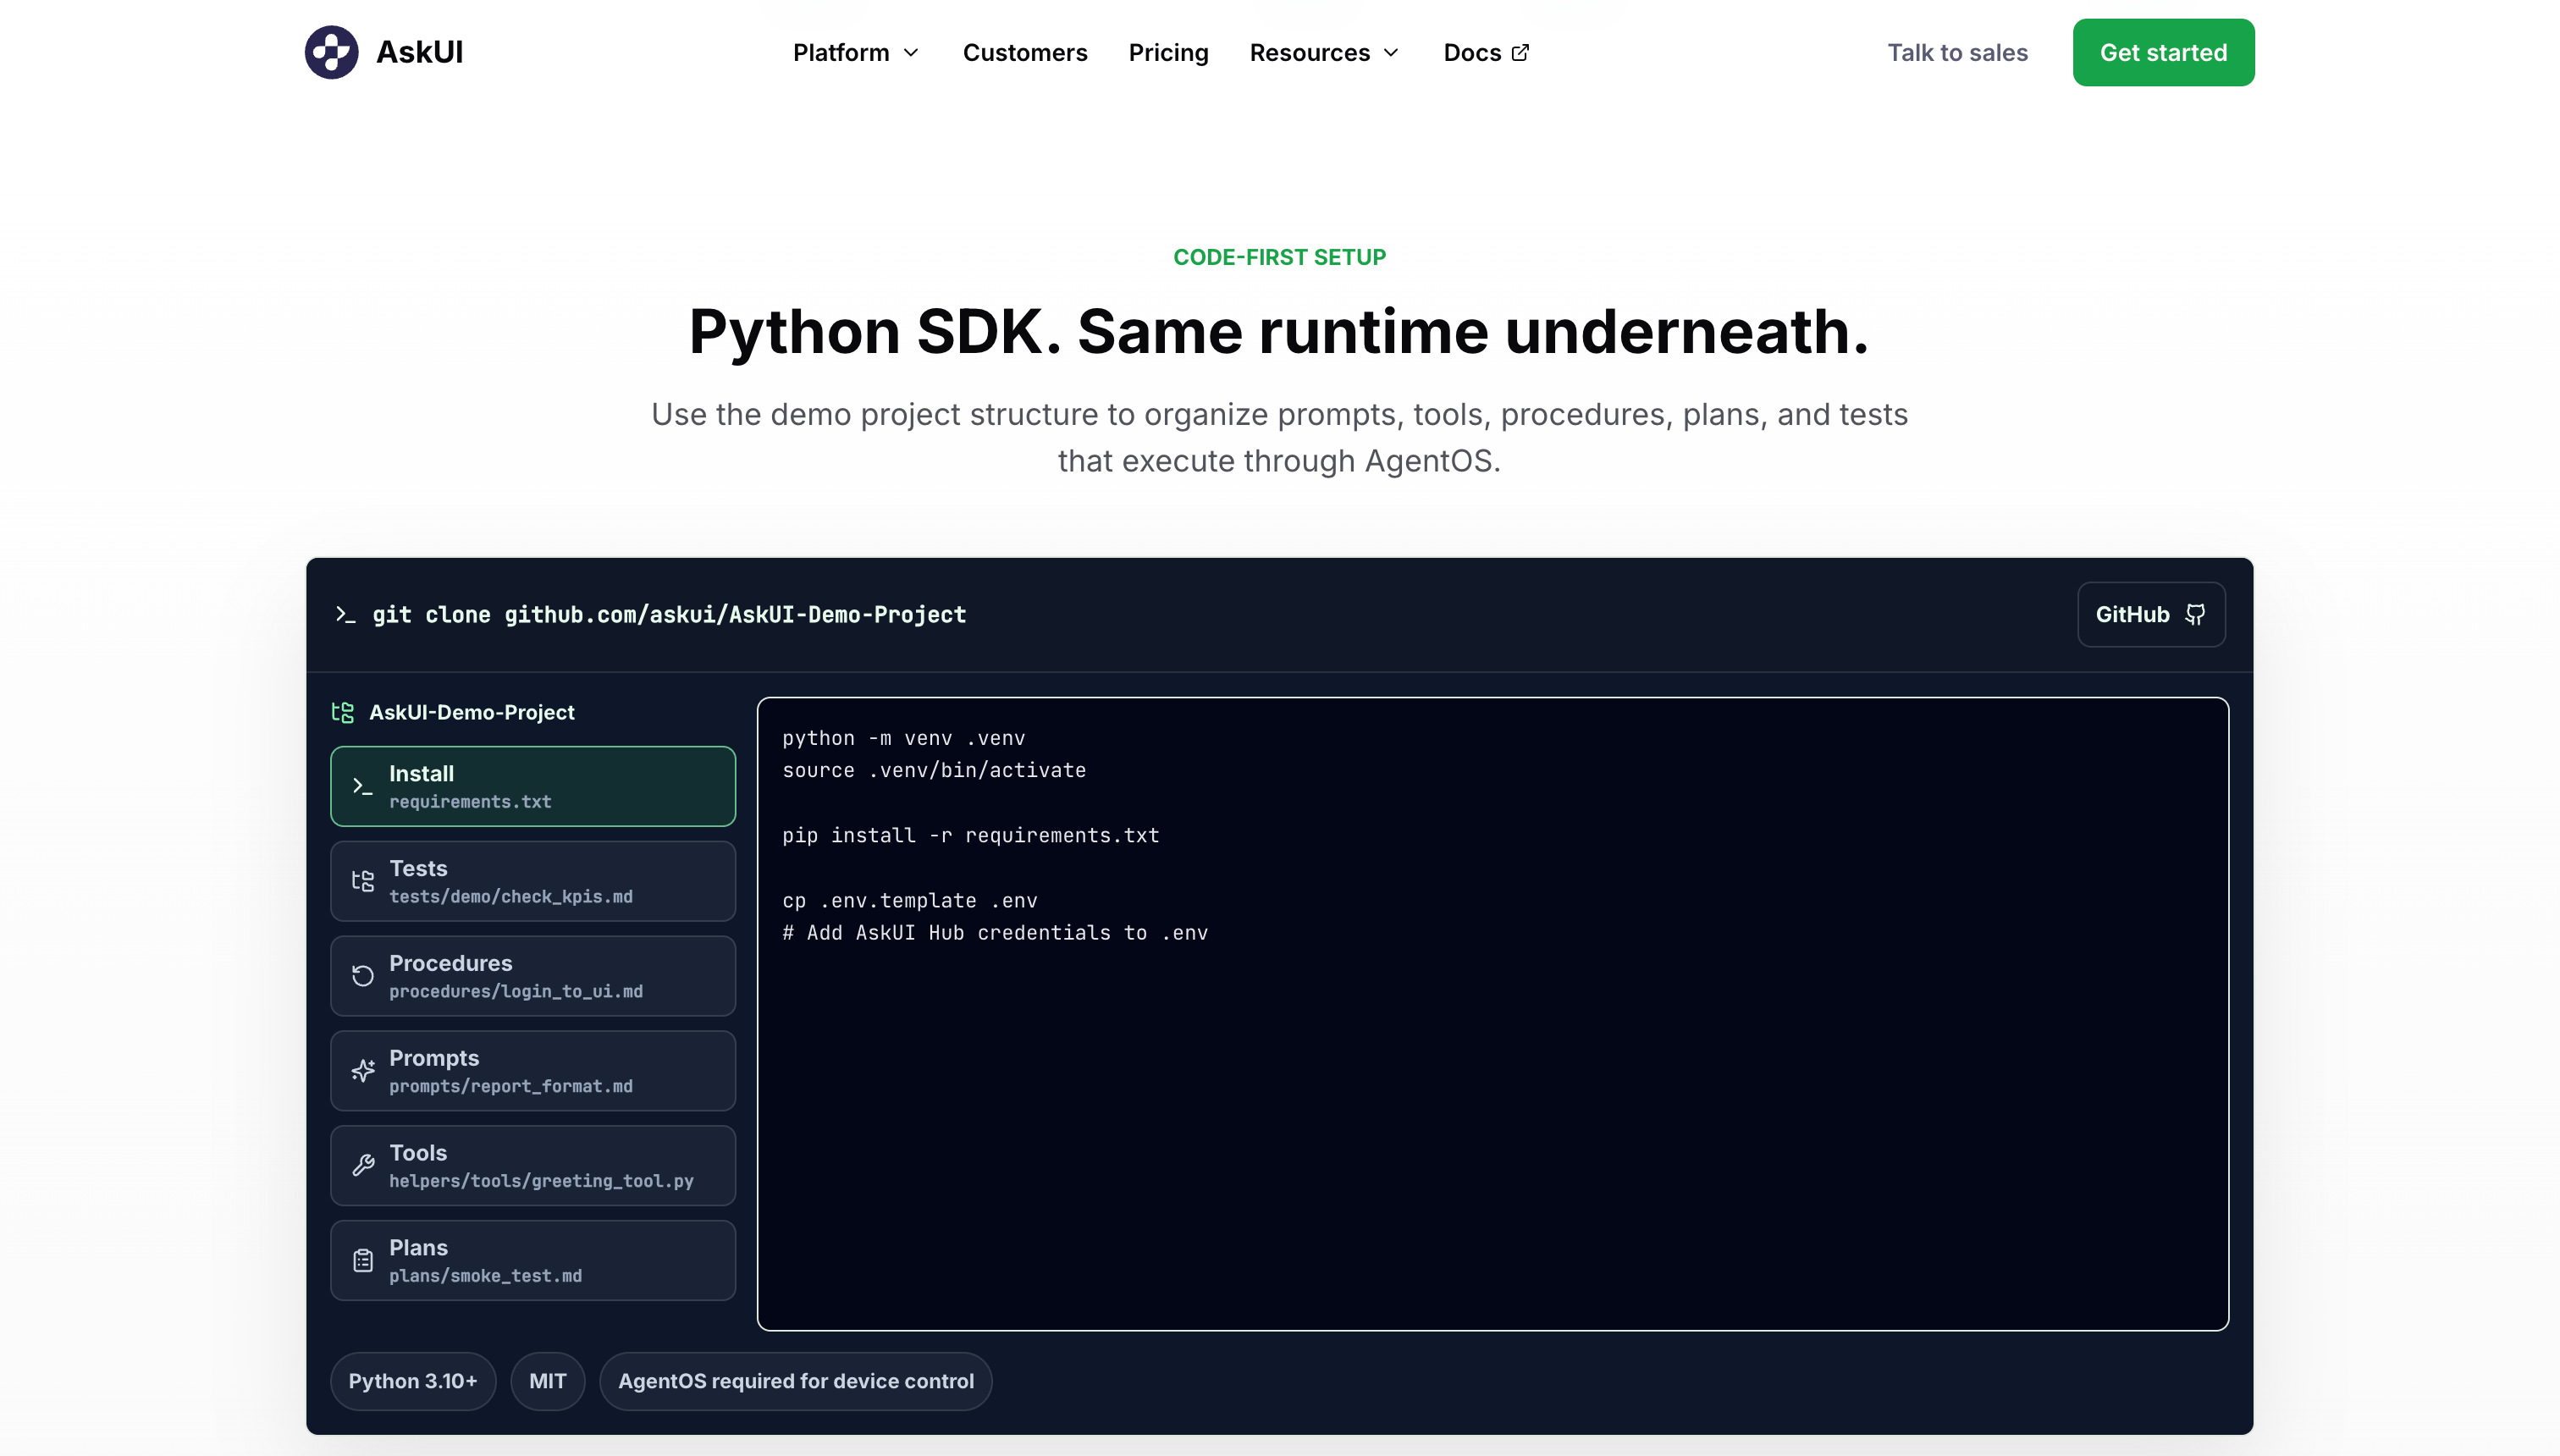The width and height of the screenshot is (2560, 1456).
Task: Open the Docs link
Action: pyautogui.click(x=1486, y=52)
